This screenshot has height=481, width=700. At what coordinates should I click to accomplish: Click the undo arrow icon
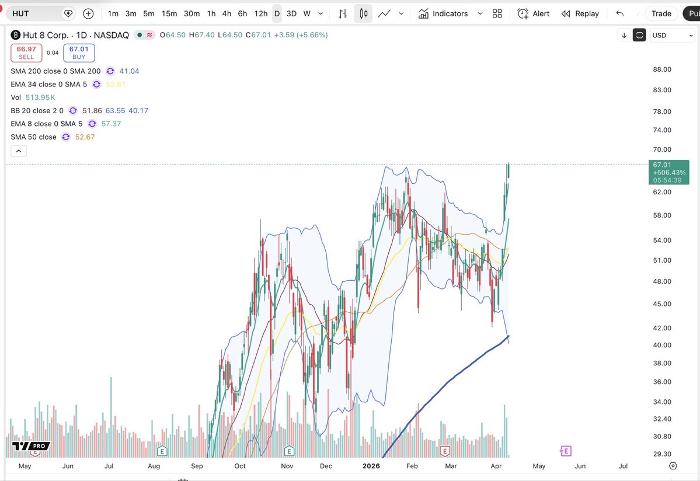[621, 13]
